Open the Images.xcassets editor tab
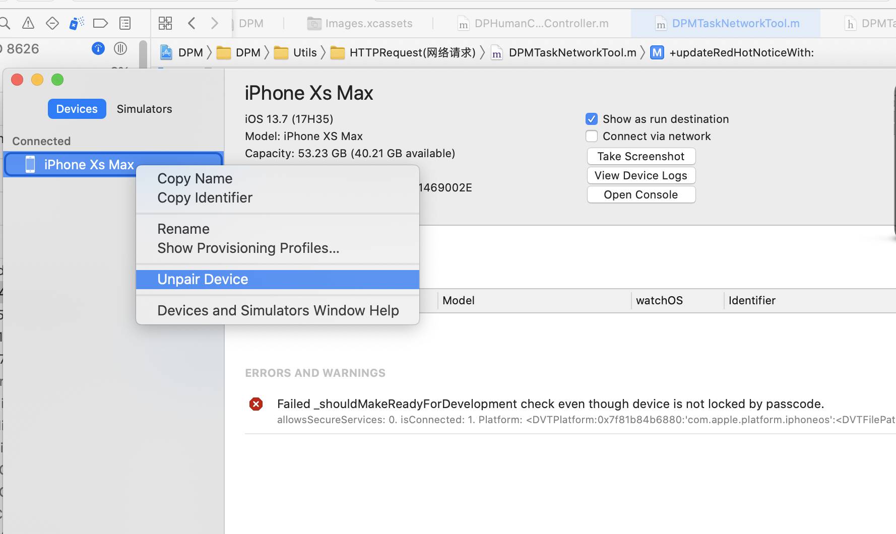The height and width of the screenshot is (534, 896). [360, 23]
